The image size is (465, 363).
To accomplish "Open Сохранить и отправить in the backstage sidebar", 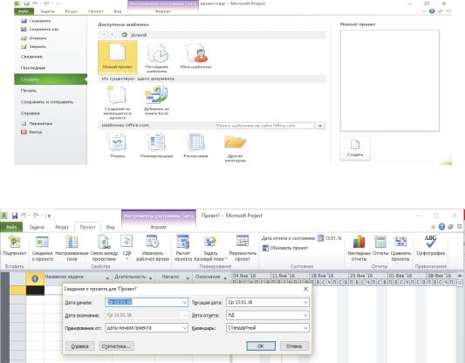I will click(x=47, y=102).
